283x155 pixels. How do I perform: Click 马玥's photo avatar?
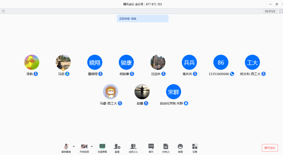click(63, 62)
